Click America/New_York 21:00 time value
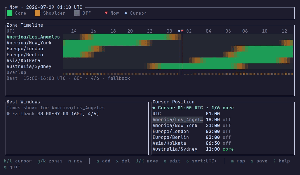Viewport: 300px width, 175px height. coord(213,126)
